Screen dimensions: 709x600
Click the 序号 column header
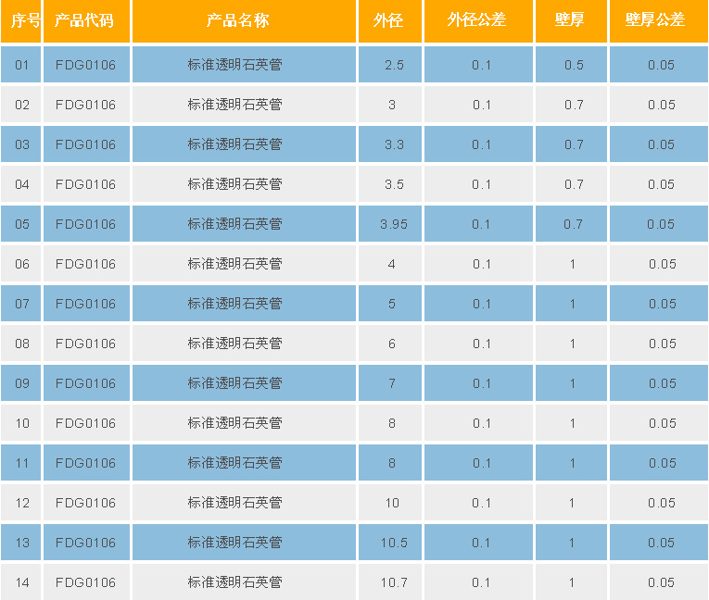(20, 20)
